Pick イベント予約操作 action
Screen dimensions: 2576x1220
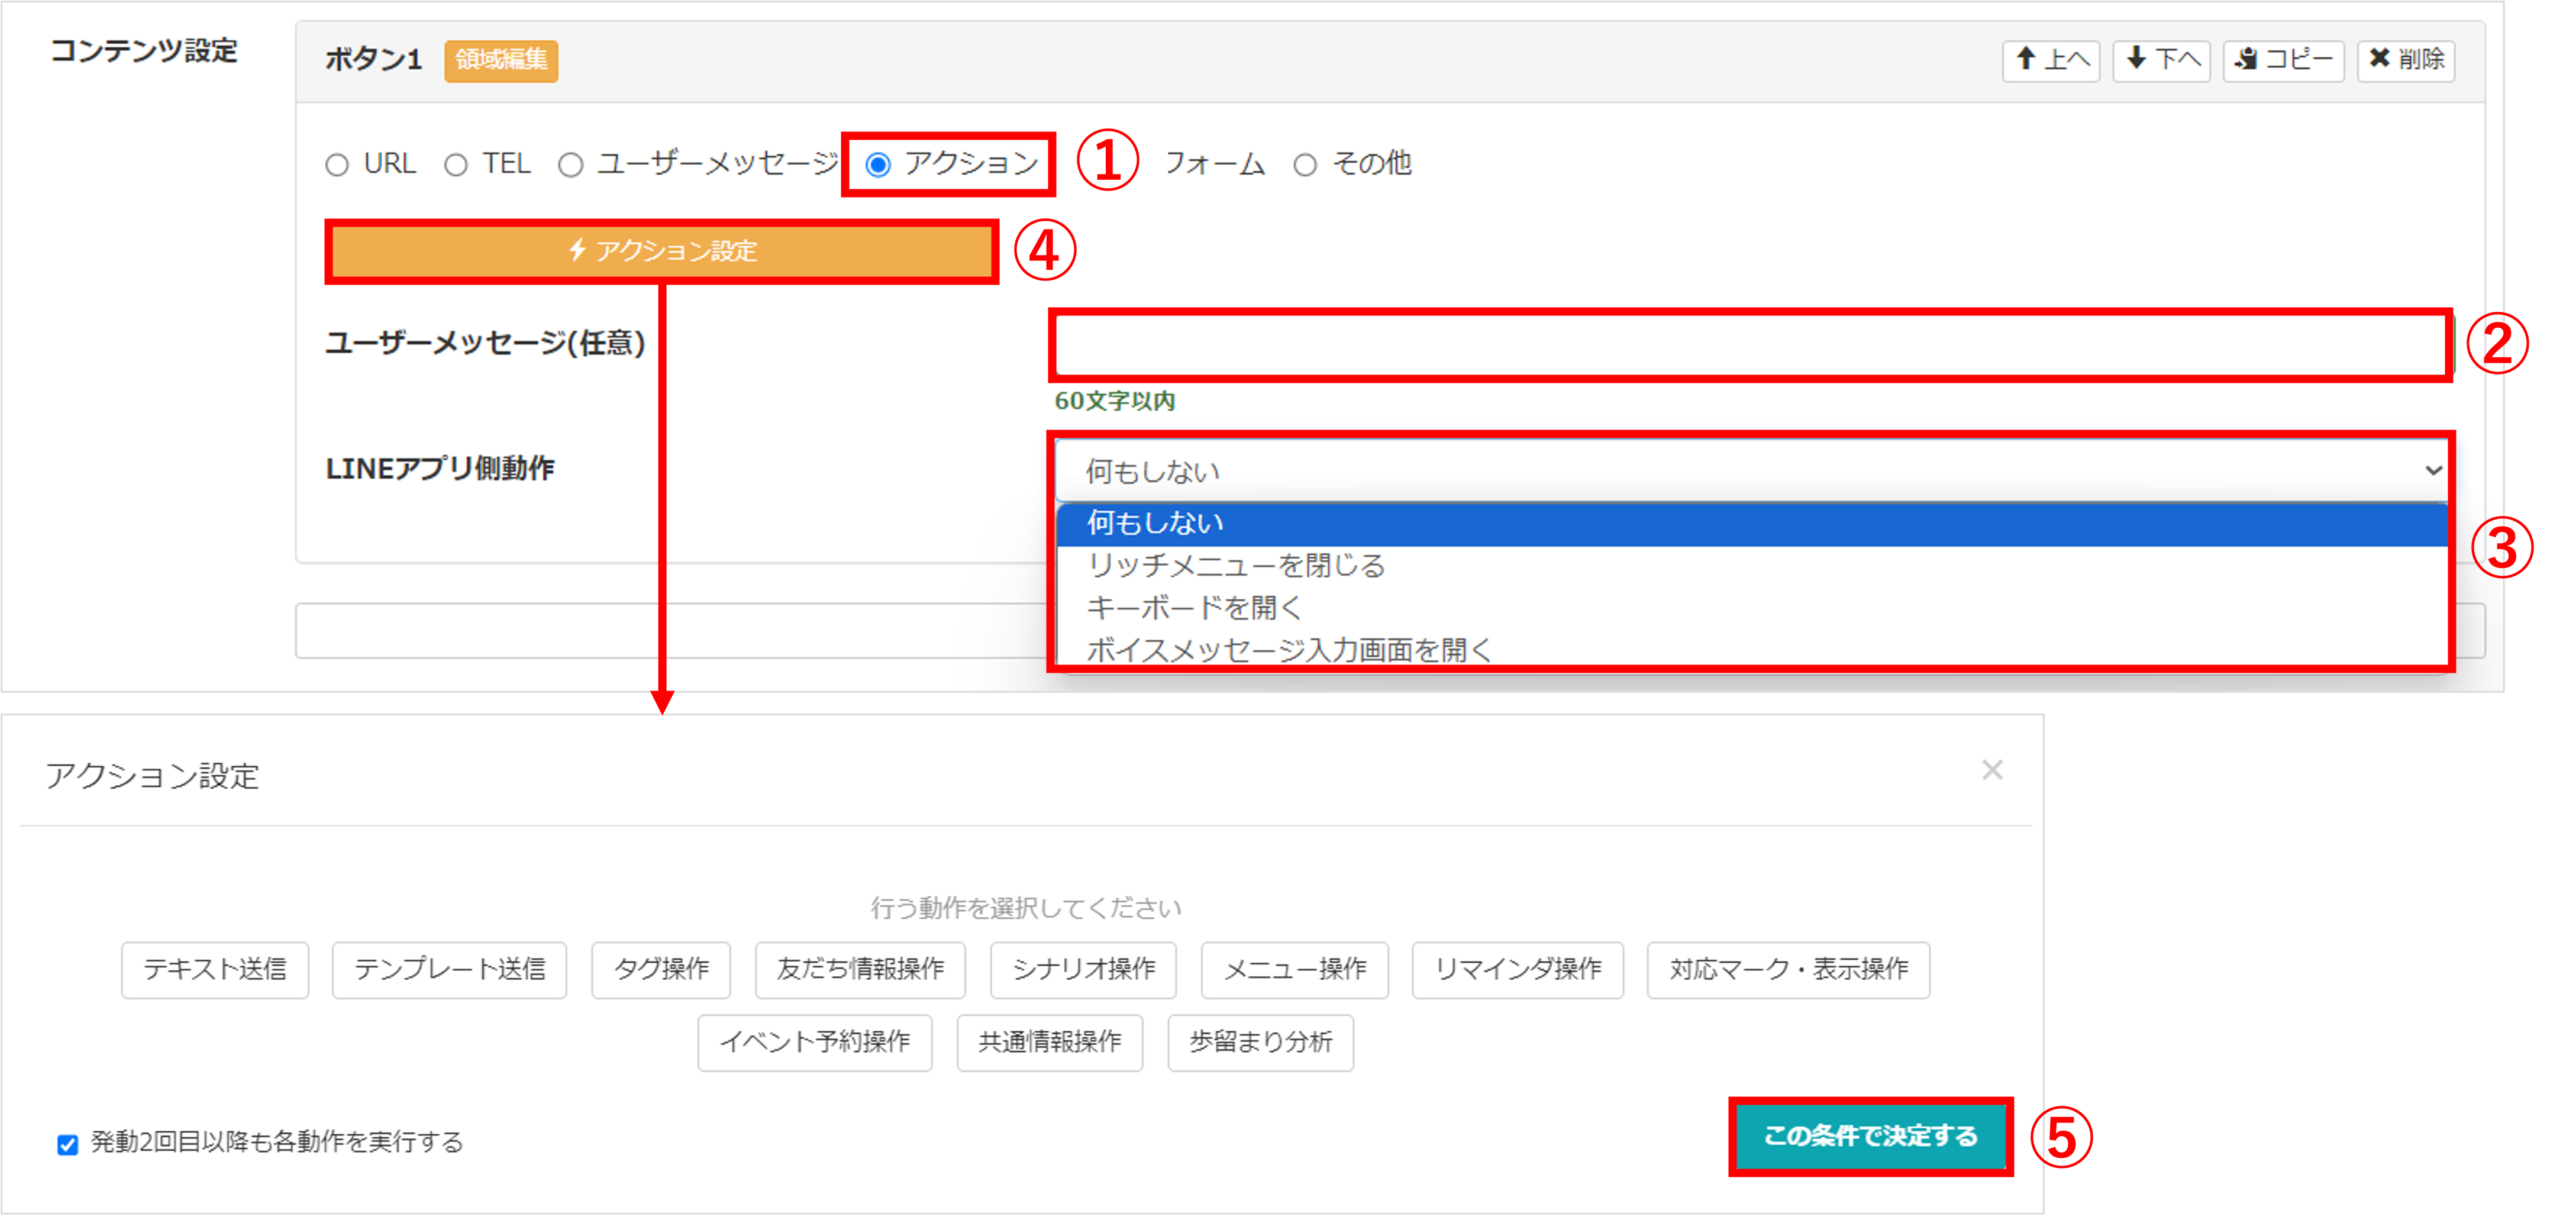click(815, 1042)
